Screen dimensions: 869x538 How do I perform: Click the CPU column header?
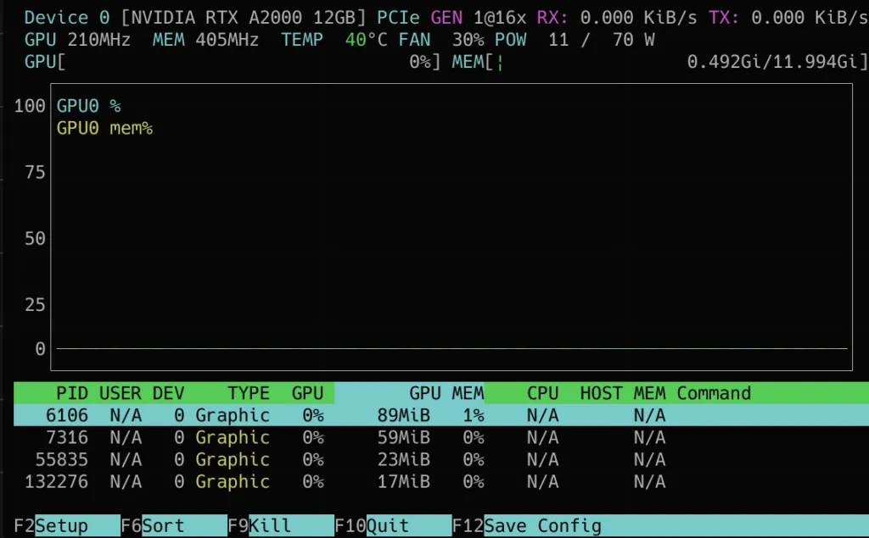(x=542, y=393)
